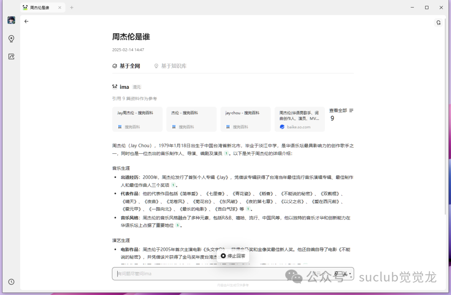Image resolution: width=451 pixels, height=295 pixels.
Task: Switch to 基于全网 tab
Action: pos(126,66)
